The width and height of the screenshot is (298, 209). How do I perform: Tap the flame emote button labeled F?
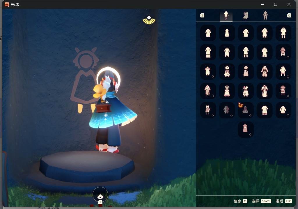coord(100,195)
